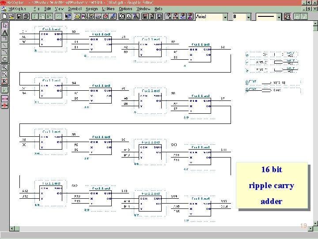Open the Symbol menu
318x239 pixels.
click(x=75, y=9)
